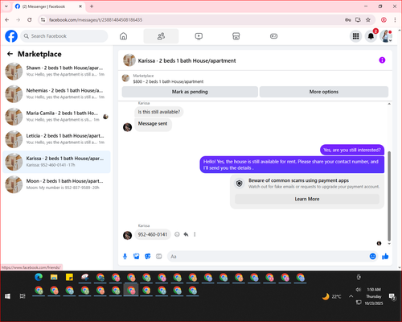
Task: Open conversation information purple icon
Action: [382, 60]
